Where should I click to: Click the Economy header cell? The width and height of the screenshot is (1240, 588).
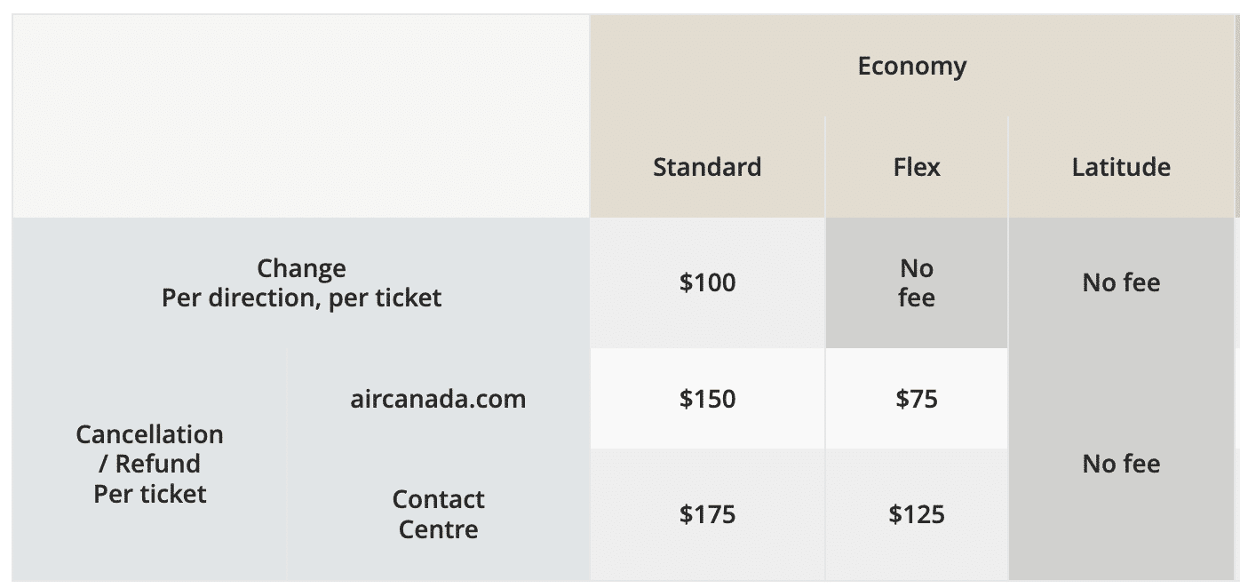coord(911,67)
